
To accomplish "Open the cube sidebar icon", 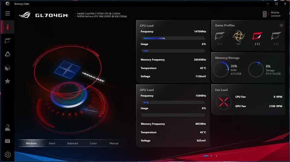I will click(x=8, y=68).
